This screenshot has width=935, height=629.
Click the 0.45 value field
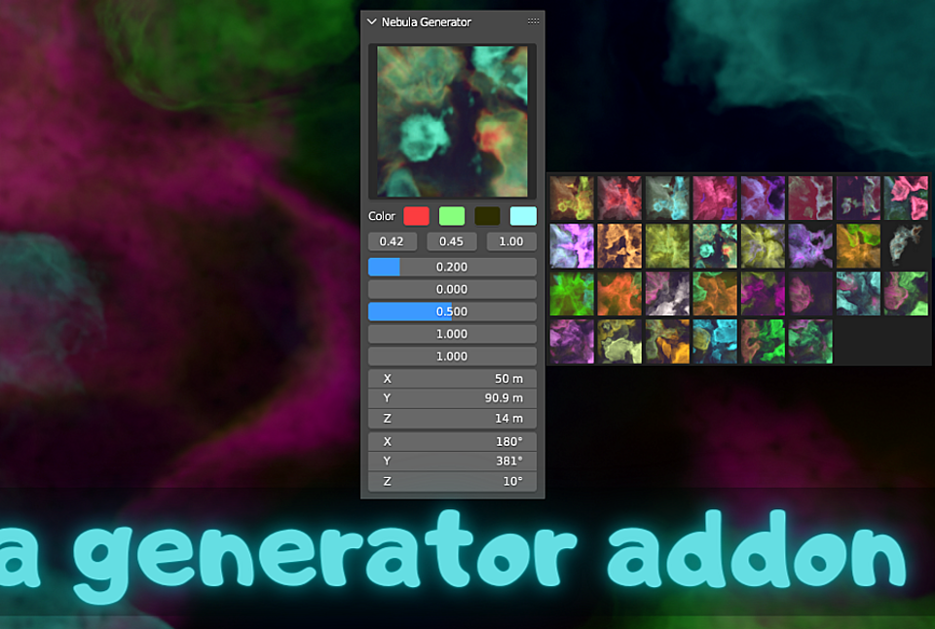tap(452, 240)
